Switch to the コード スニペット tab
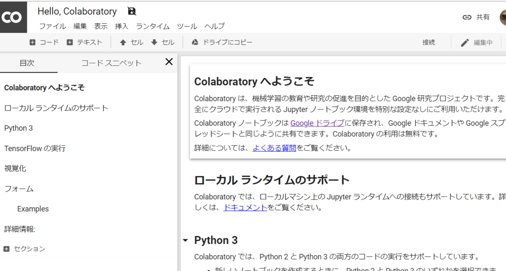 pos(111,63)
